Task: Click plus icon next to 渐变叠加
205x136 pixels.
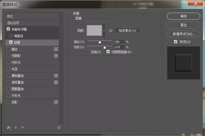Action: tap(56, 82)
